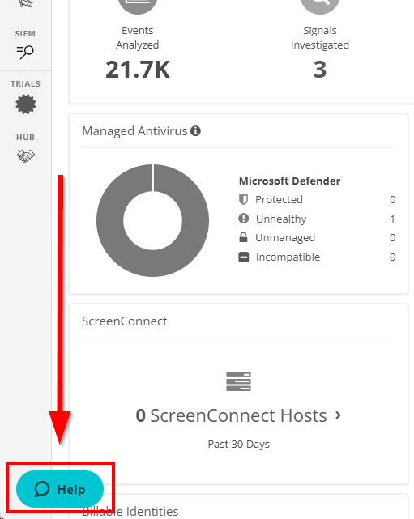414x519 pixels.
Task: Open the Hub handshake icon
Action: [25, 156]
